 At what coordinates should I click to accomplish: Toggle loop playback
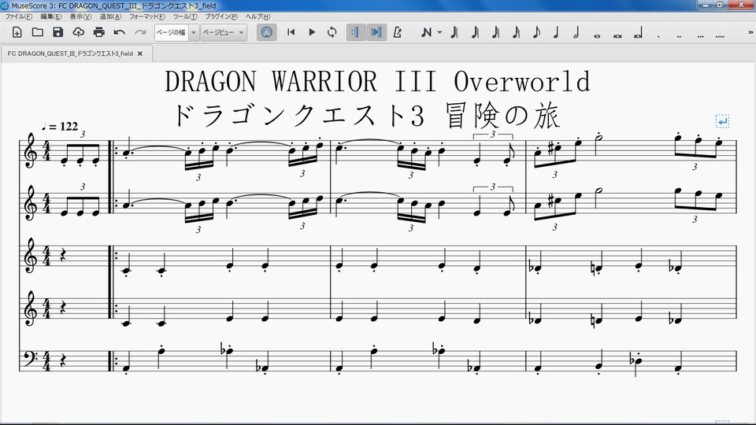click(x=332, y=32)
